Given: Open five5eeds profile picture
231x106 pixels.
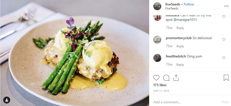Looking at the screenshot, I should coord(157,6).
